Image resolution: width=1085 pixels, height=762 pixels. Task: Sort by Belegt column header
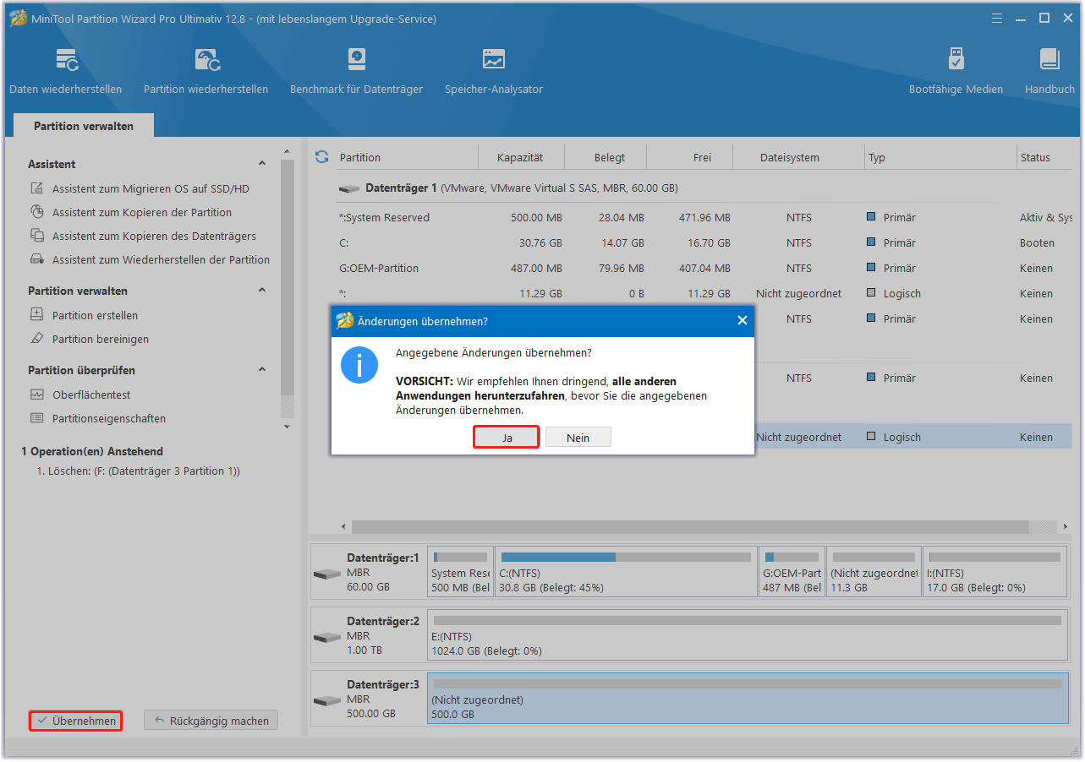610,157
